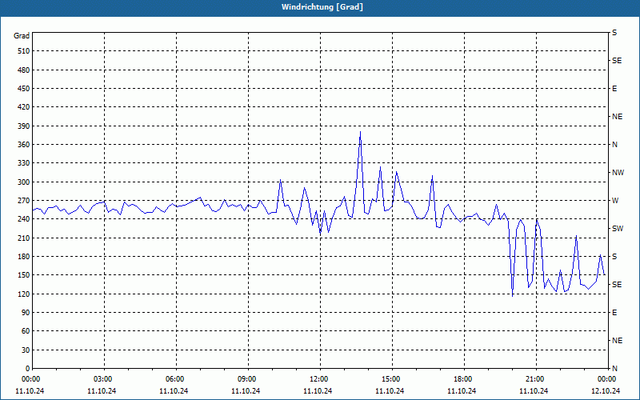Select the y-axis value '510'
The image size is (640, 400).
[x=24, y=51]
